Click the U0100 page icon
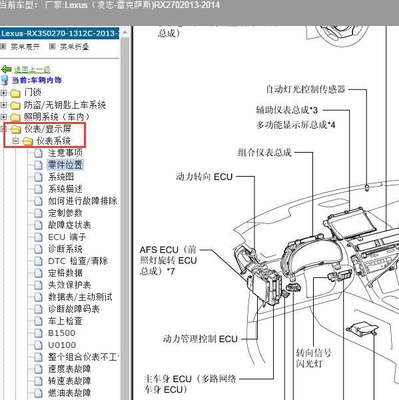 pos(39,345)
